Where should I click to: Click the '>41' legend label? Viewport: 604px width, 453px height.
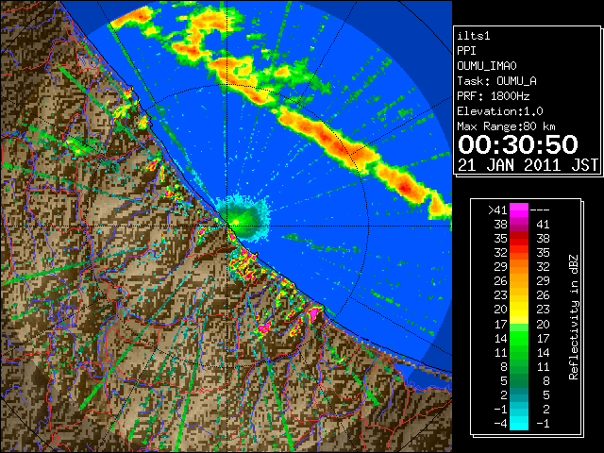(497, 210)
